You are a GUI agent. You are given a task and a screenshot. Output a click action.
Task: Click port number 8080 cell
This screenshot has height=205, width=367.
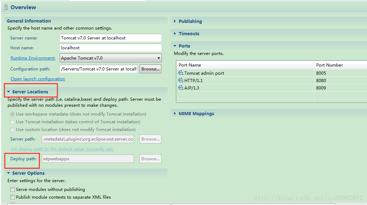[321, 81]
